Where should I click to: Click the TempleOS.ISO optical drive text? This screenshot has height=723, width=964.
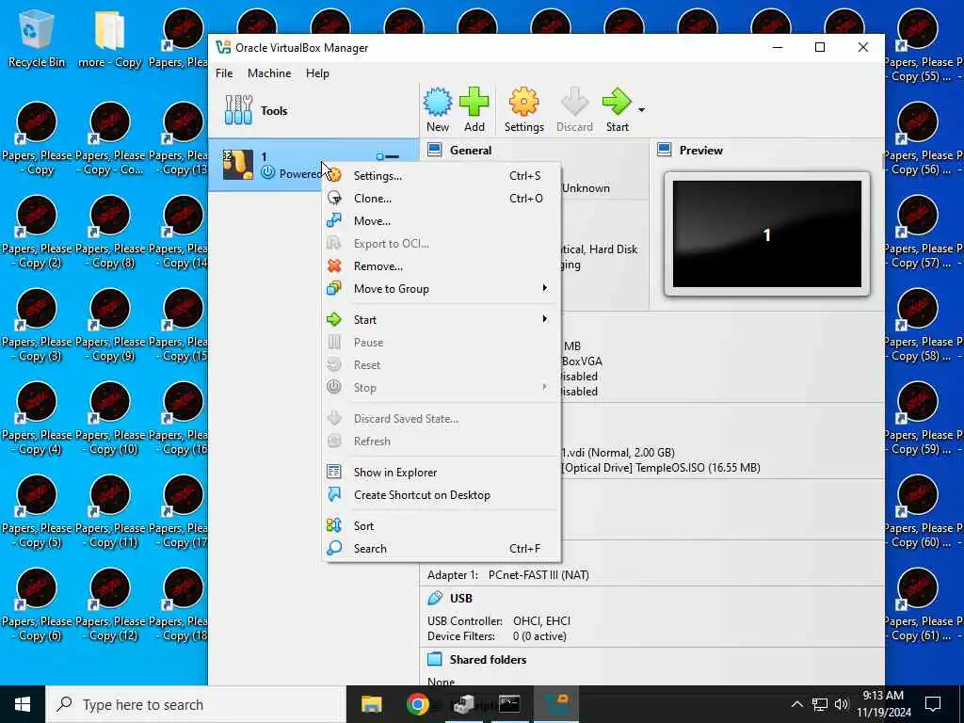coord(660,467)
